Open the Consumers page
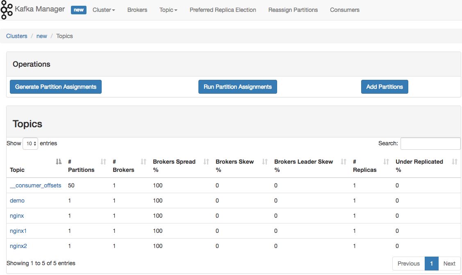This screenshot has width=462, height=275. point(345,10)
